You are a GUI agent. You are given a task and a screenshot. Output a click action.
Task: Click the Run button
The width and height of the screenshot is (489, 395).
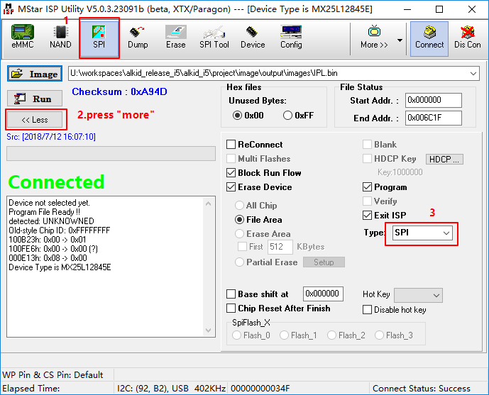[x=36, y=99]
